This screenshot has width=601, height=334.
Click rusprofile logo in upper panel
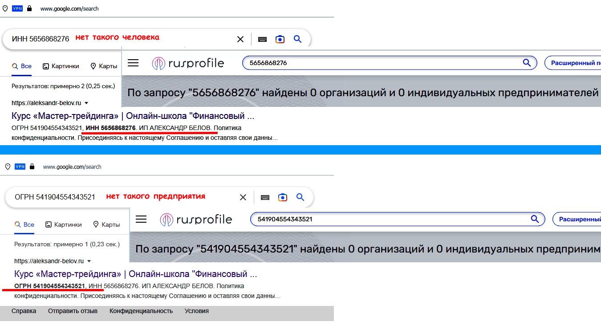point(188,63)
